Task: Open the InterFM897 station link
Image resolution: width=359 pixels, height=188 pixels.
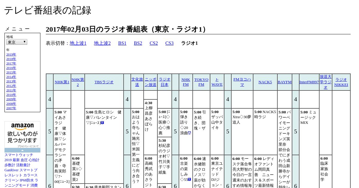Action: 309,82
